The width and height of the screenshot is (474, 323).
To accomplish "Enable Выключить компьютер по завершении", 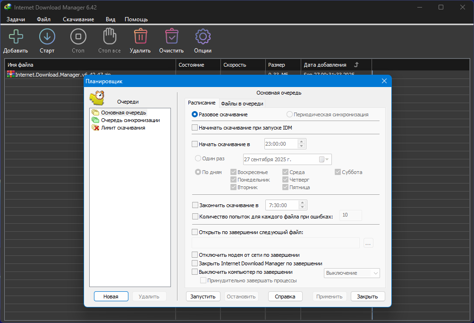I will point(195,272).
